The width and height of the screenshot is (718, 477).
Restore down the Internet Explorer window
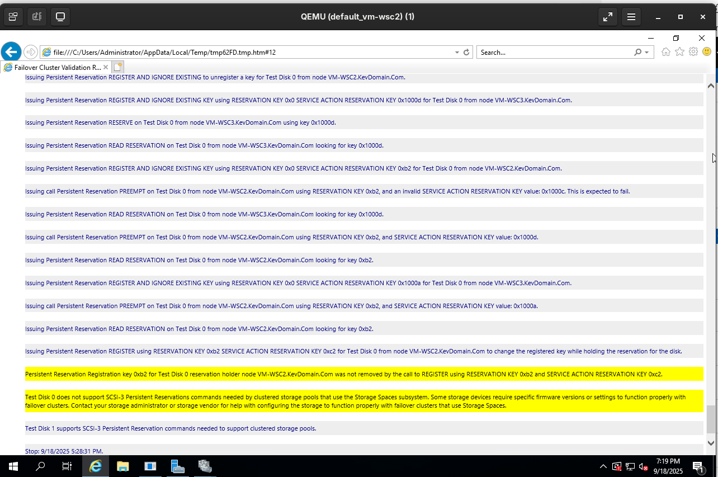[x=676, y=38]
